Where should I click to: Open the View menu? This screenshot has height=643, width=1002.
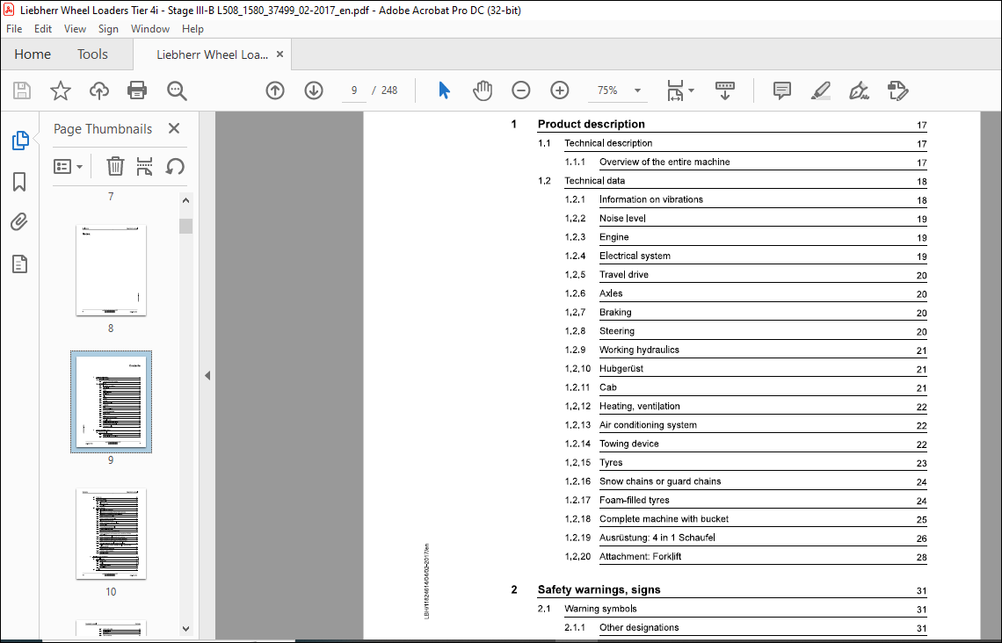coord(75,29)
